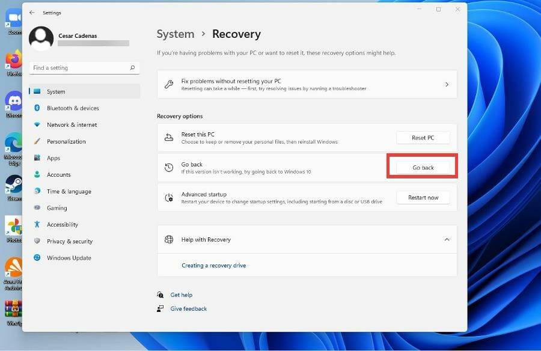Viewport: 541px width, 351px height.
Task: Click the Get help headset icon
Action: click(160, 295)
